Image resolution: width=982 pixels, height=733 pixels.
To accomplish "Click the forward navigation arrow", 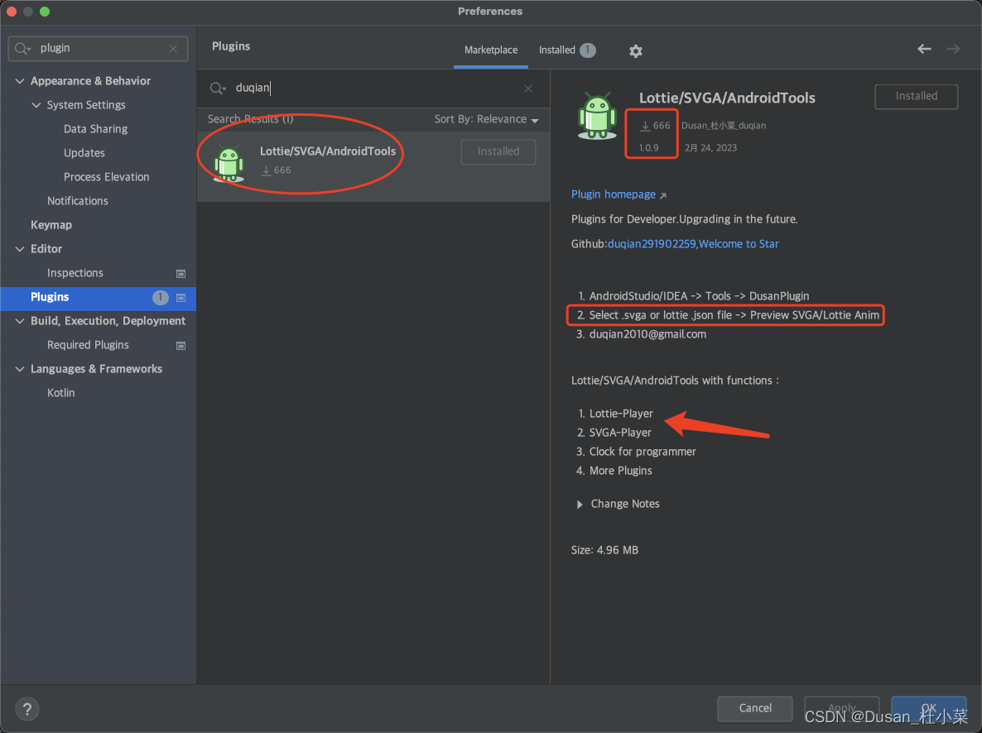I will pos(952,49).
